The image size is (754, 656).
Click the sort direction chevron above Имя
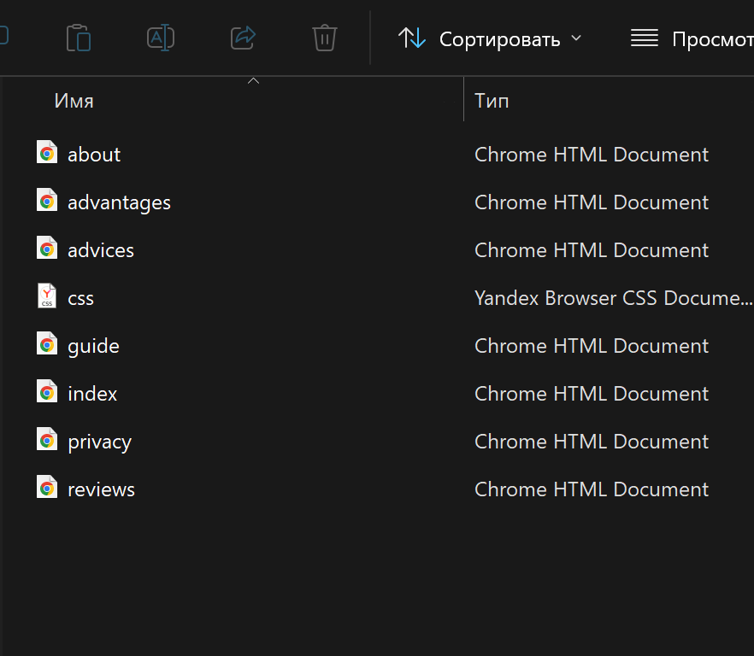pos(253,81)
